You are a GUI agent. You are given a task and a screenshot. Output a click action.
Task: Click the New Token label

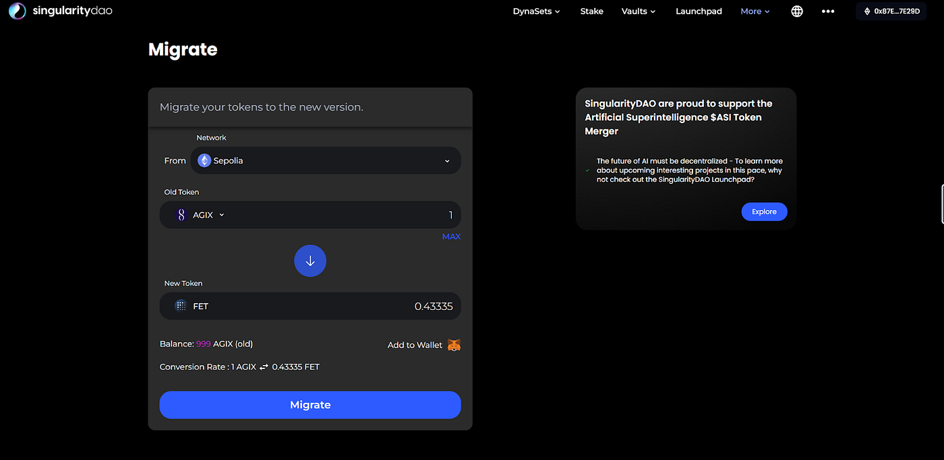pos(183,284)
